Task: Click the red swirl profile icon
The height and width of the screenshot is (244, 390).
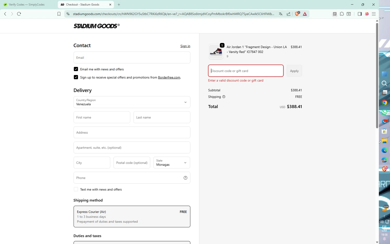Action: click(x=367, y=14)
